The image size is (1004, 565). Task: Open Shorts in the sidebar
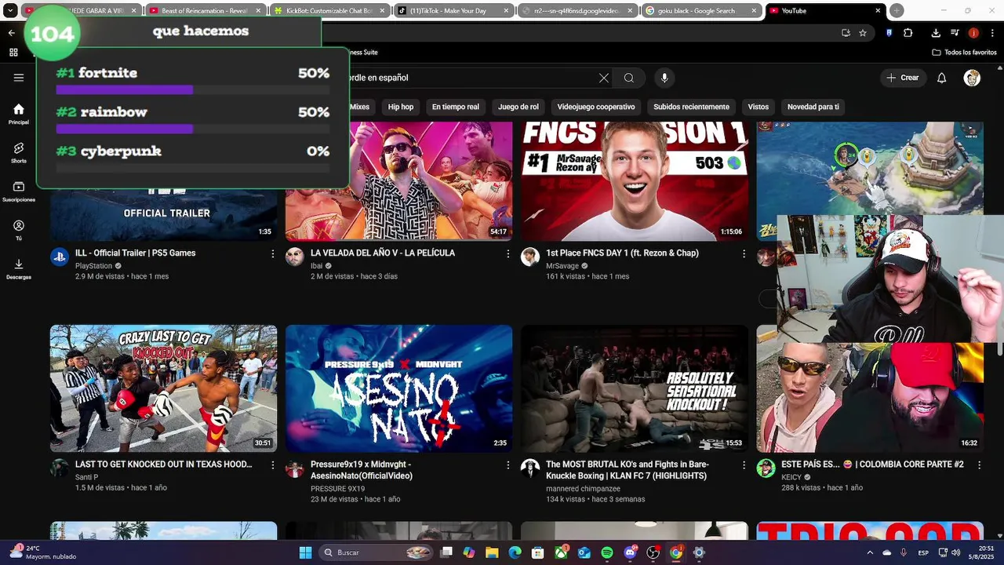coord(19,152)
